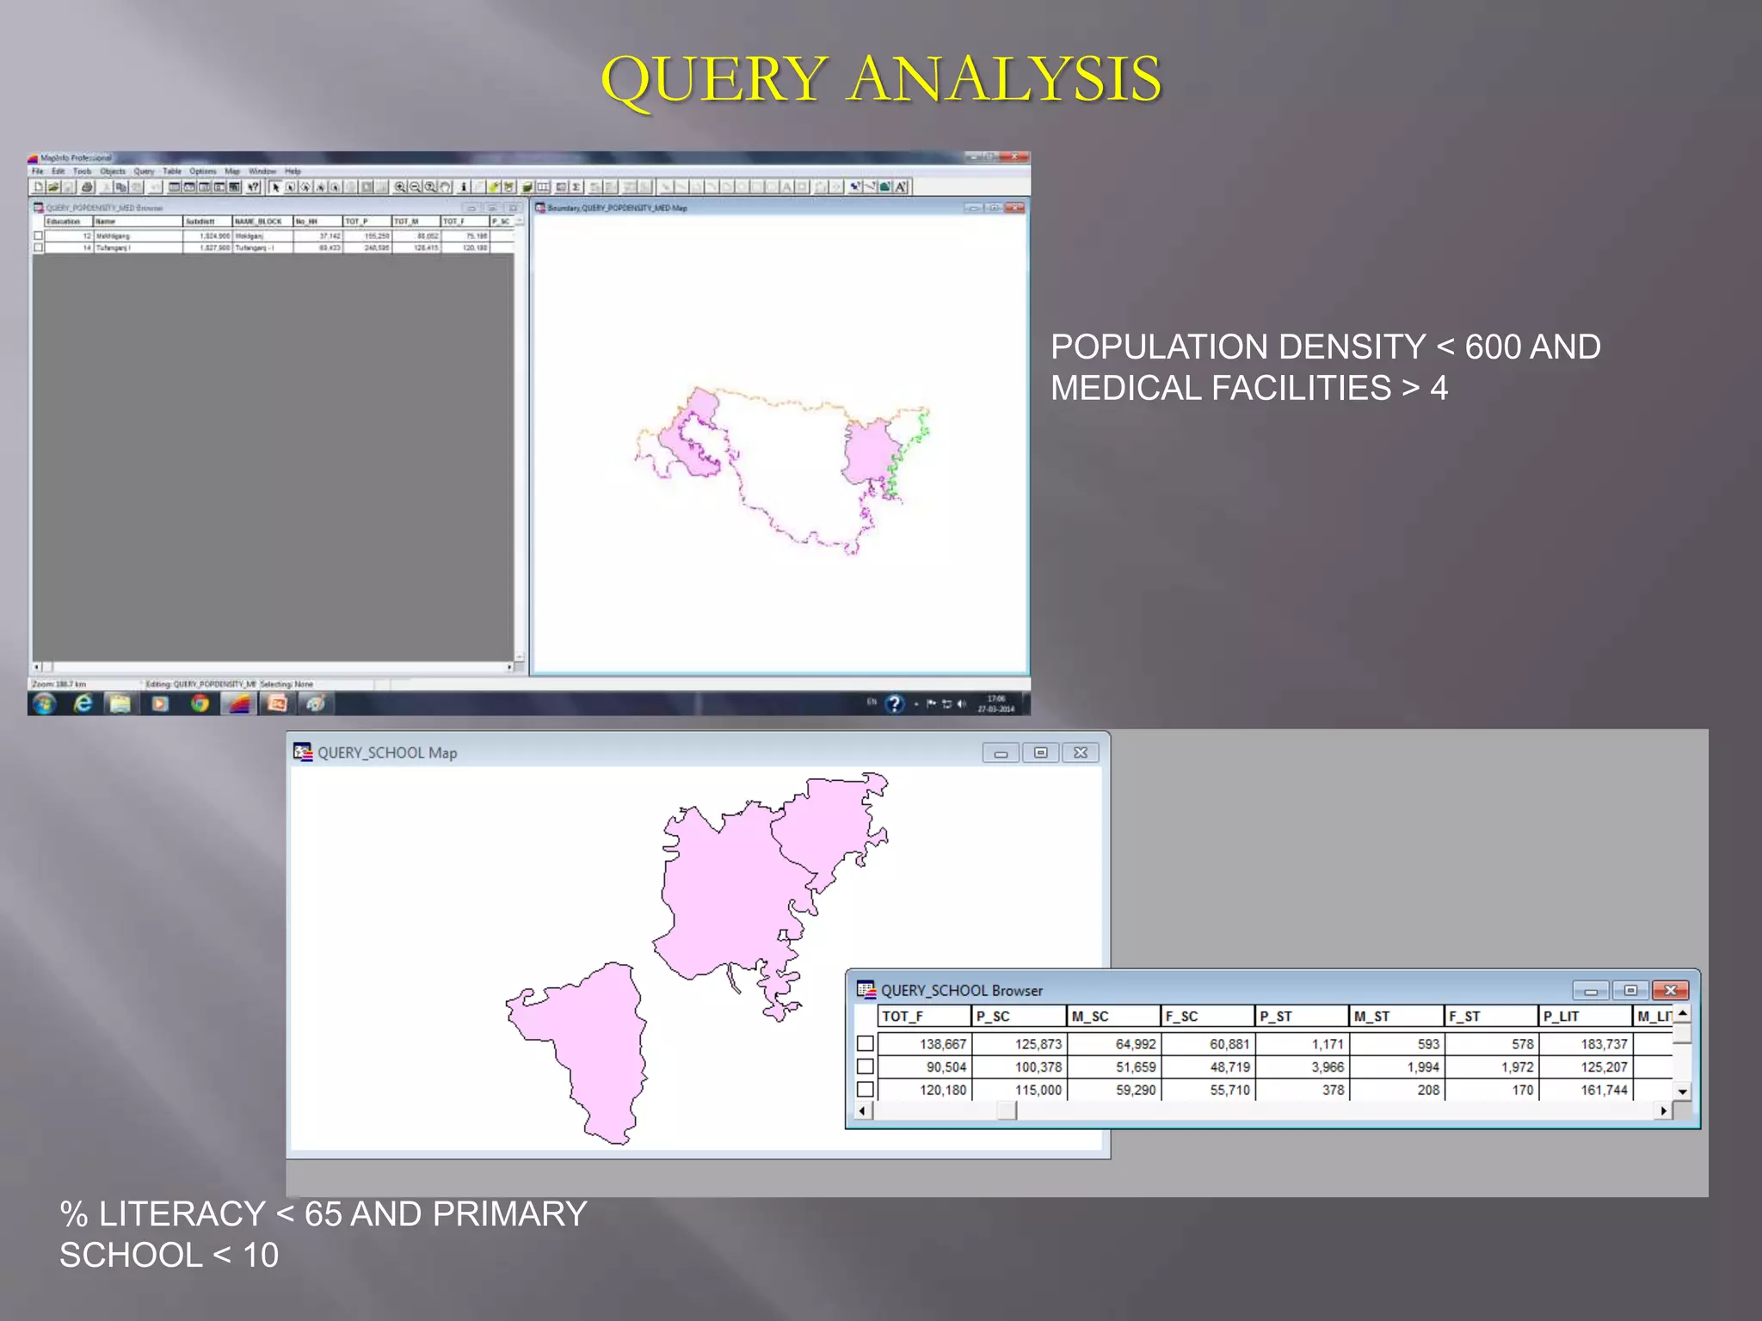Click the Symbol Style icon
The height and width of the screenshot is (1321, 1762).
pos(854,187)
